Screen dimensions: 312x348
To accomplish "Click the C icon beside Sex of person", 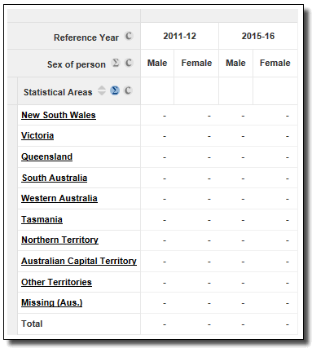I will [128, 63].
